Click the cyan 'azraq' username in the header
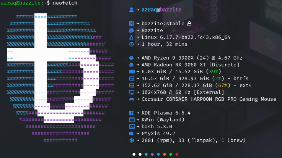This screenshot has width=282, height=158. [x=149, y=10]
